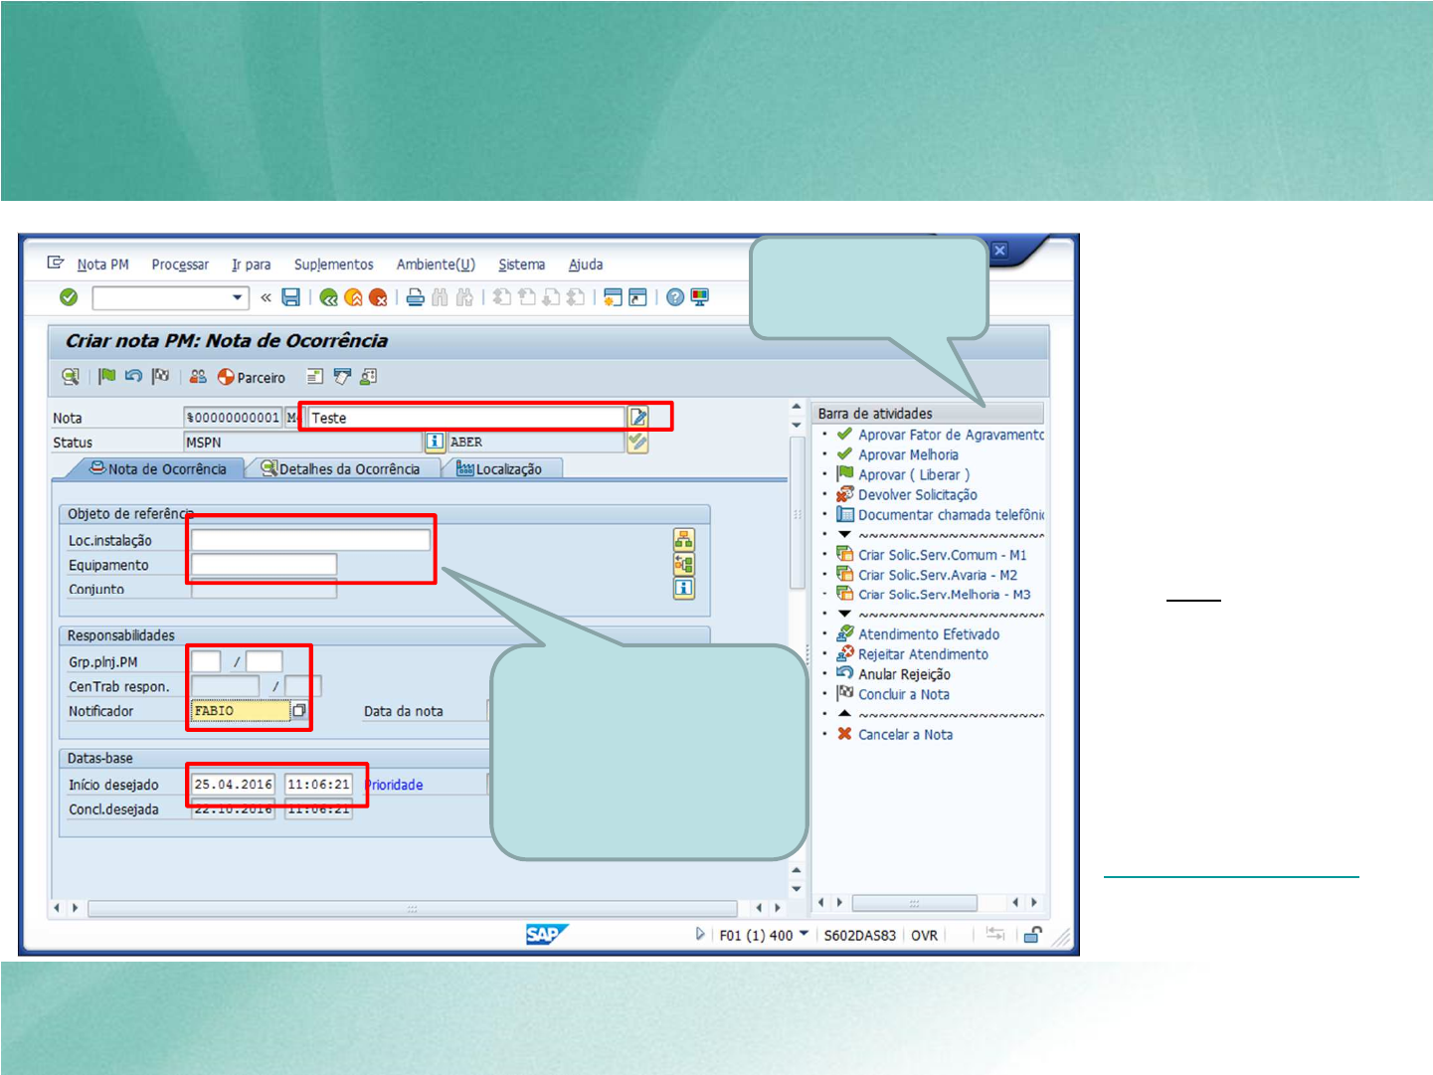Click Cancelar a Nota activity
The image size is (1433, 1075).
click(905, 735)
